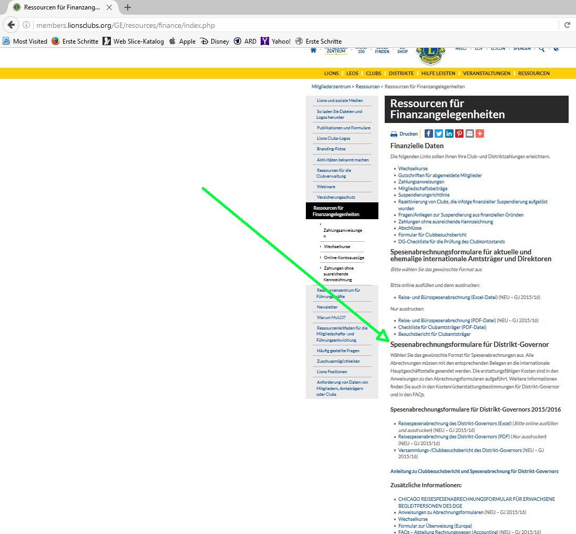The image size is (576, 534).
Task: Pin the page with the Pinterest icon
Action: coord(459,133)
